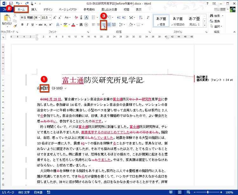The width and height of the screenshot is (238, 195).
Task: Toggle Character Shading gray A button
Action: point(81,24)
